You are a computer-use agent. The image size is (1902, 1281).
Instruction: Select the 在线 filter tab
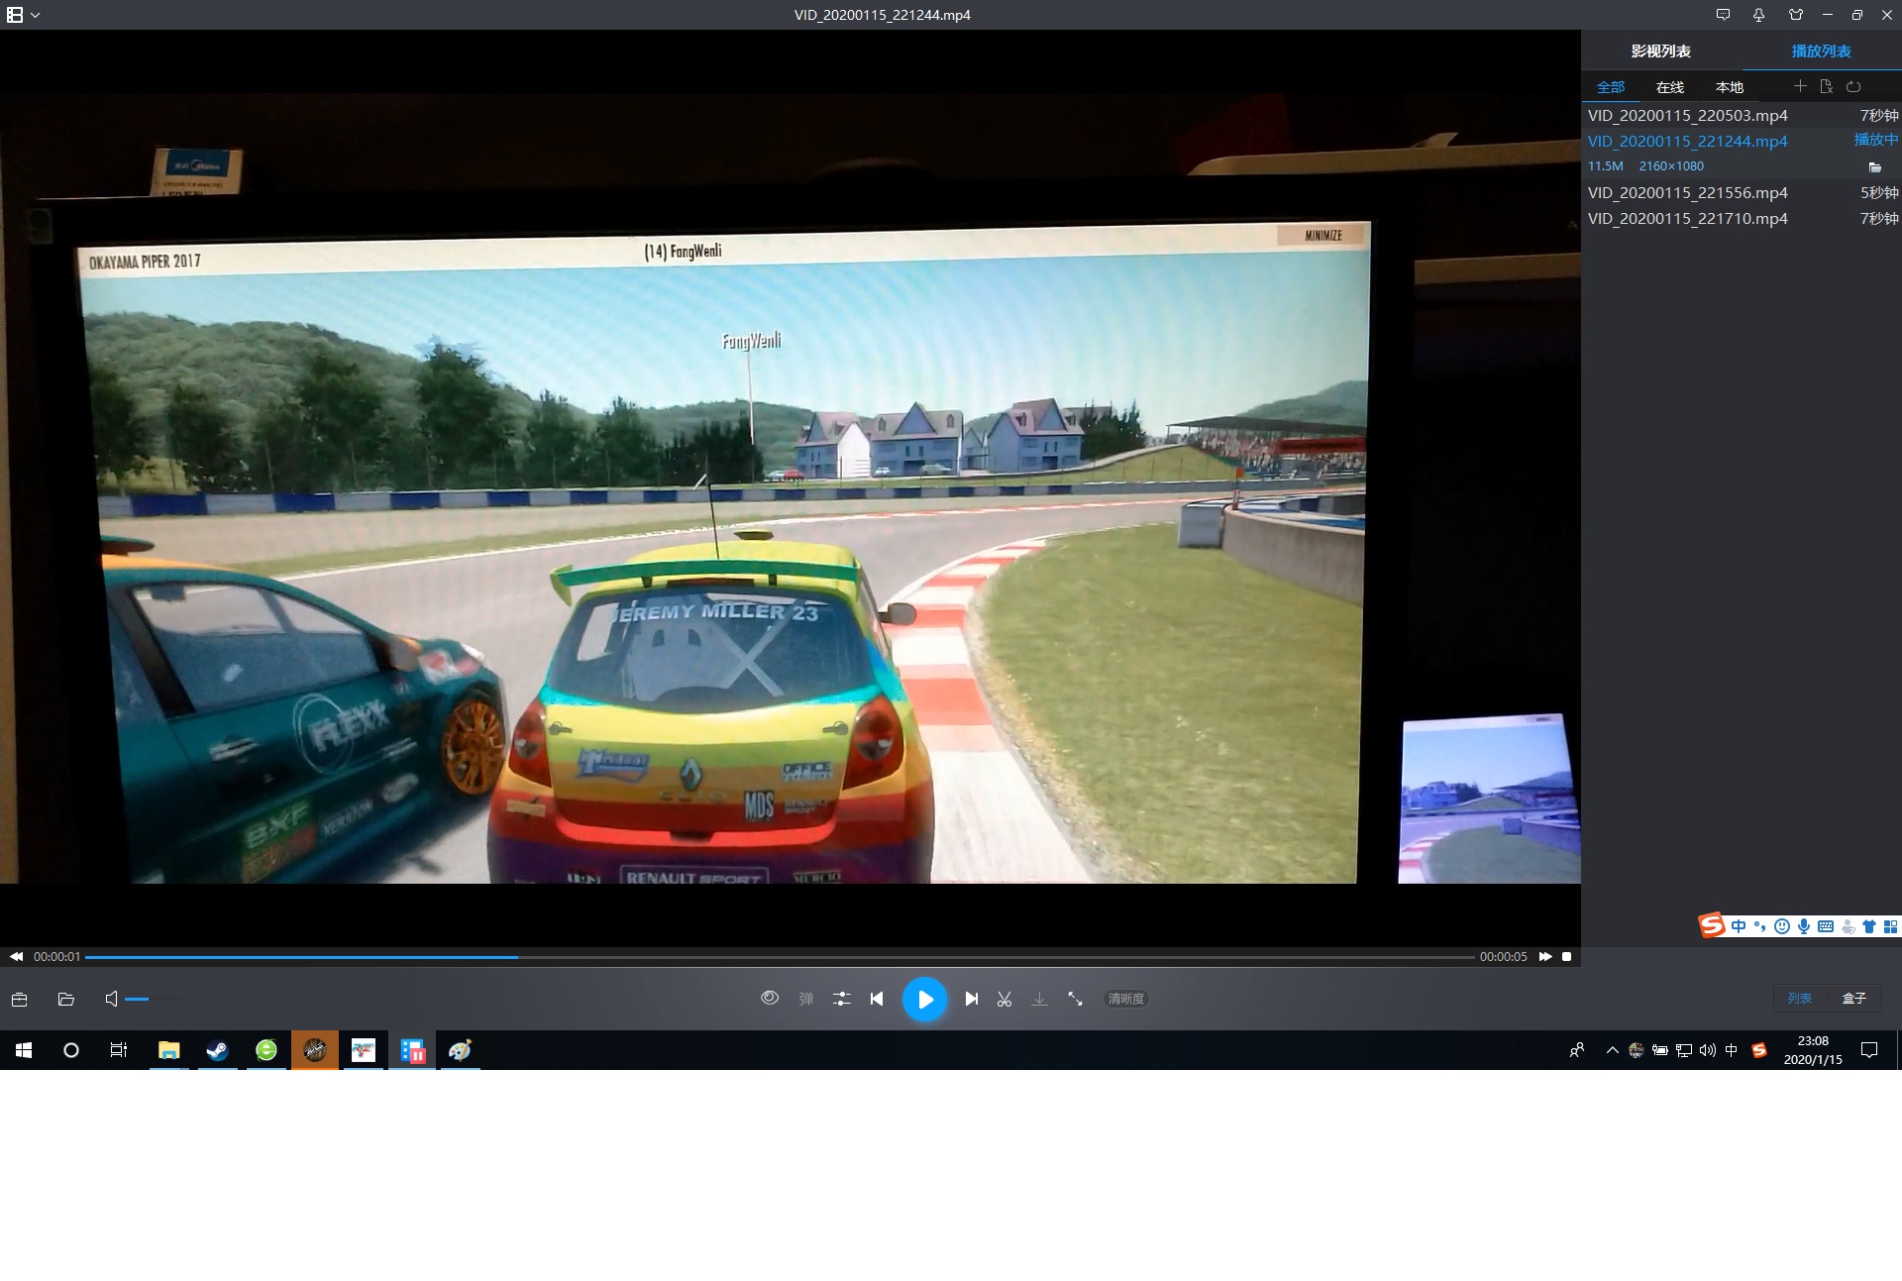pos(1670,87)
